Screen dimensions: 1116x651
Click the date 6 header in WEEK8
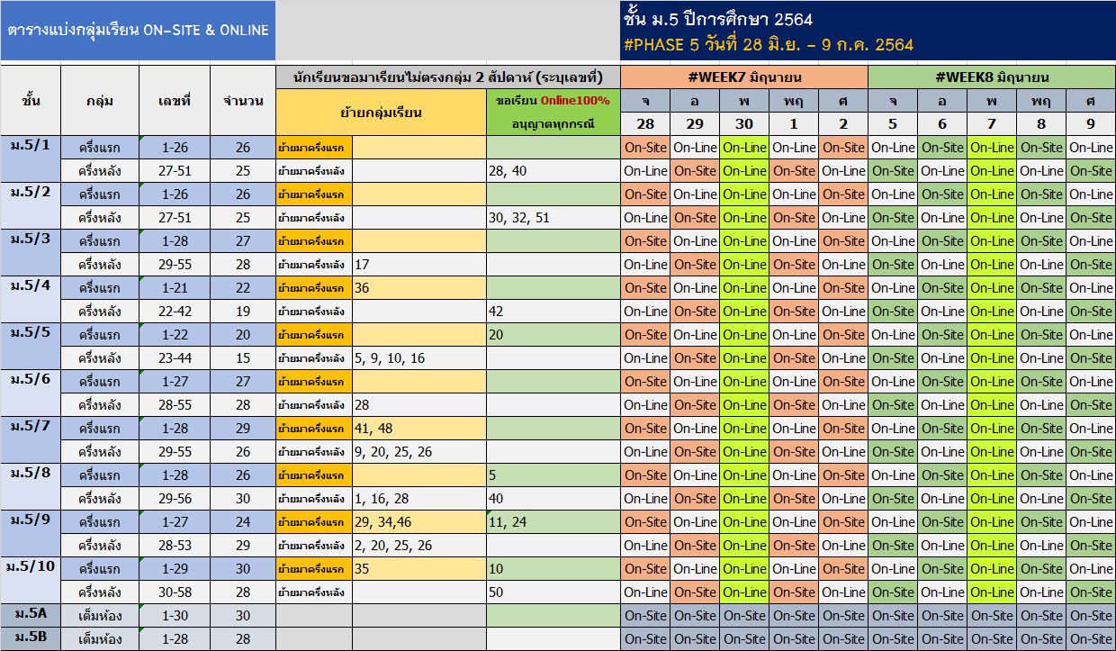click(x=942, y=124)
